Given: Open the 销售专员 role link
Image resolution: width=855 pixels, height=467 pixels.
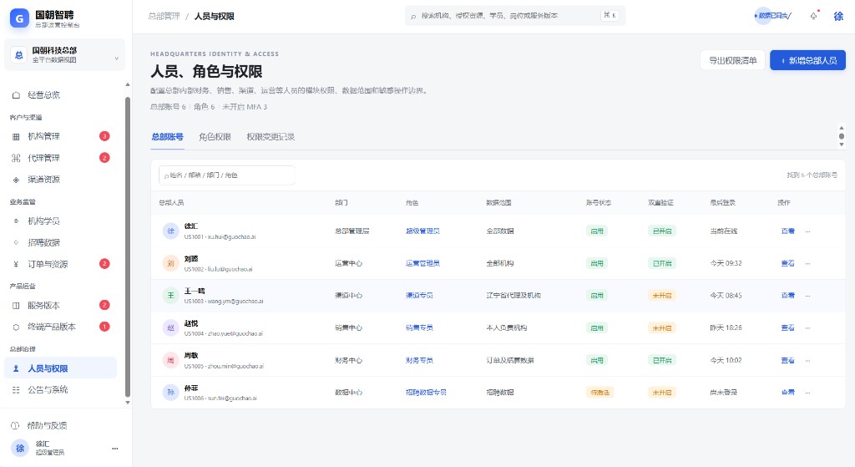Looking at the screenshot, I should 419,327.
